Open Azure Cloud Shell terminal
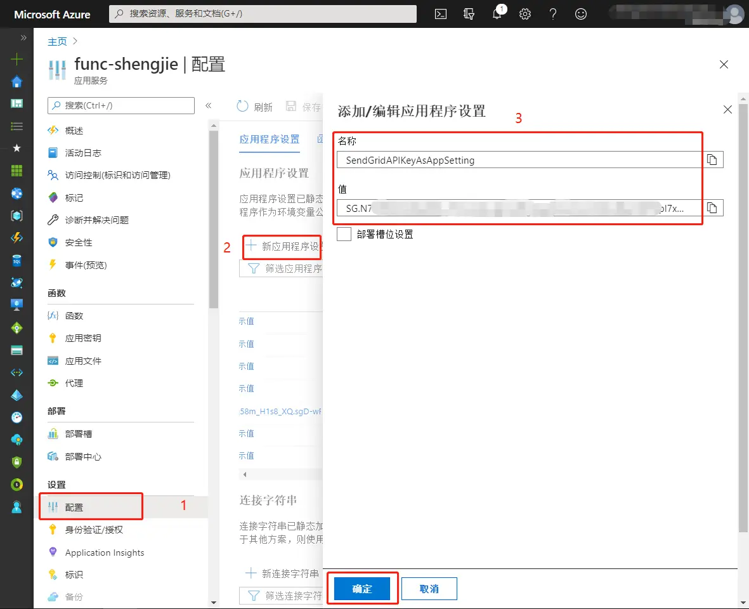Screen dimensions: 749x609 [440, 13]
